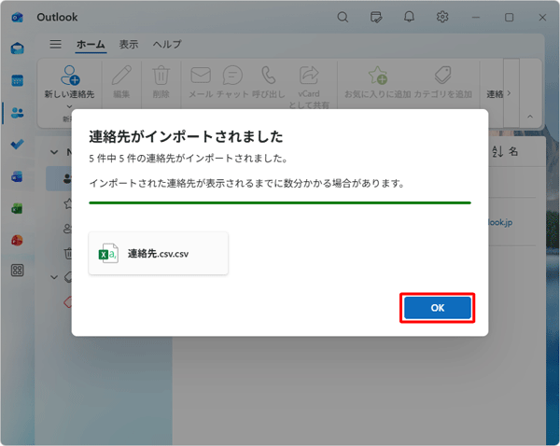
Task: Click the 編集 pencil button
Action: point(121,82)
